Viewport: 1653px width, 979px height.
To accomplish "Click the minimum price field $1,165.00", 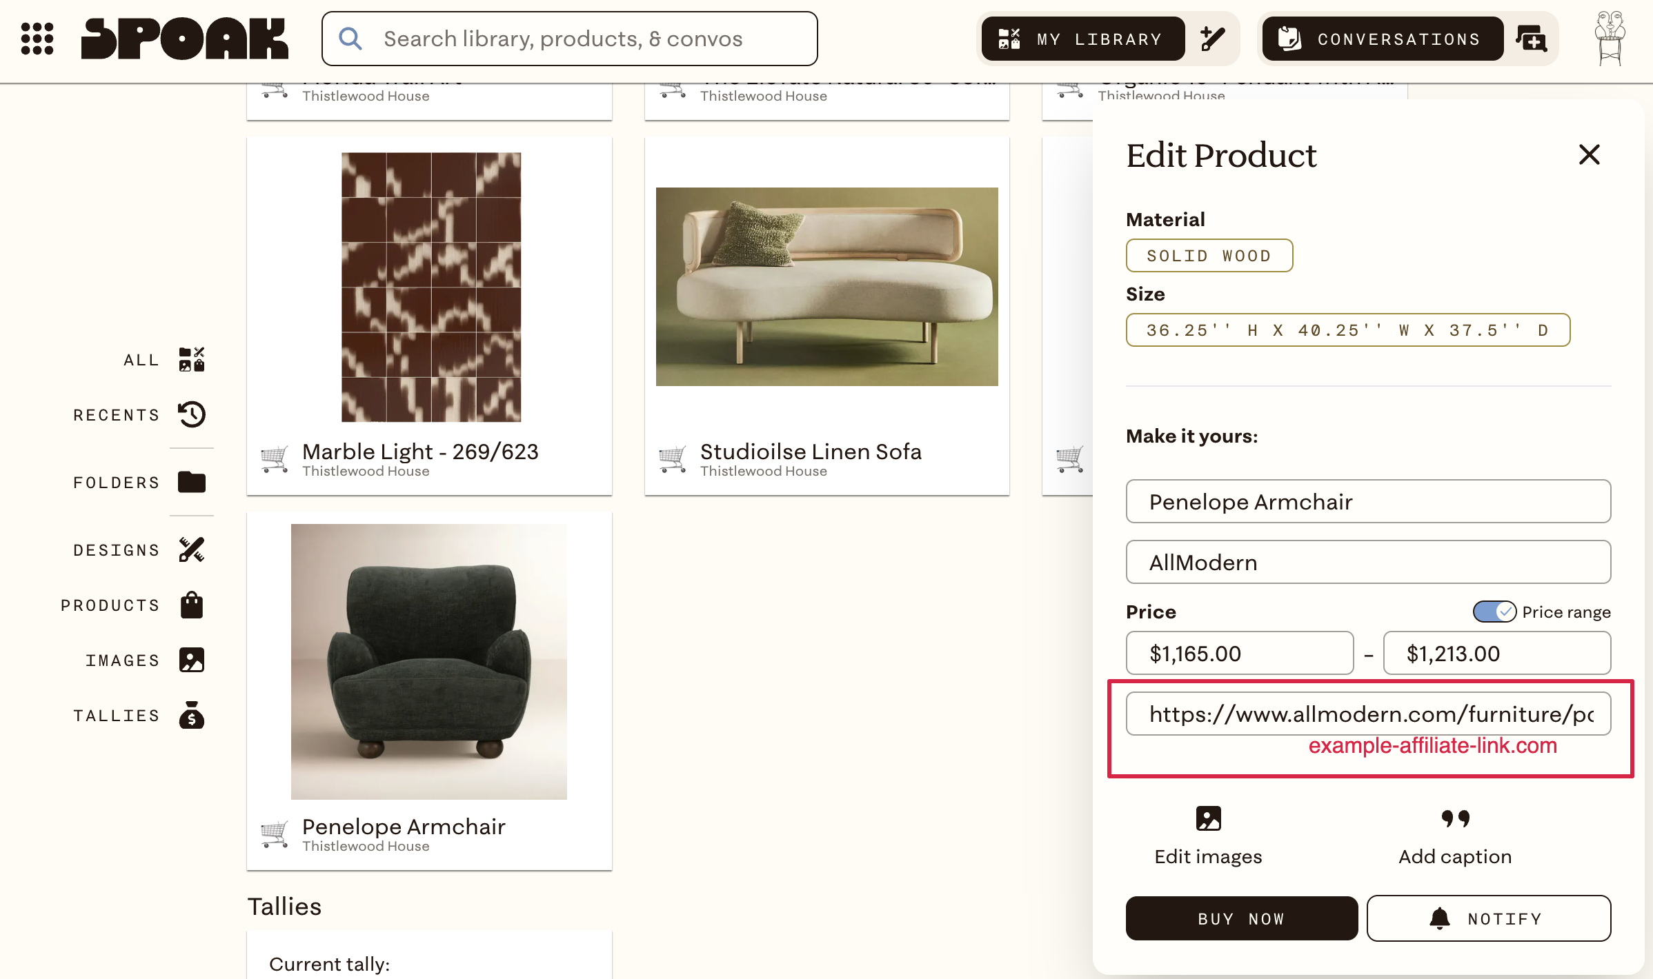I will click(x=1240, y=654).
